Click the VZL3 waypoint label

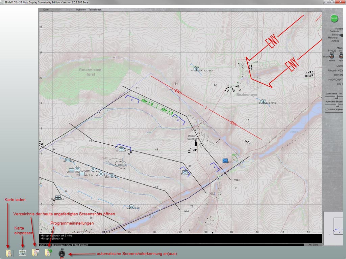pos(187,211)
